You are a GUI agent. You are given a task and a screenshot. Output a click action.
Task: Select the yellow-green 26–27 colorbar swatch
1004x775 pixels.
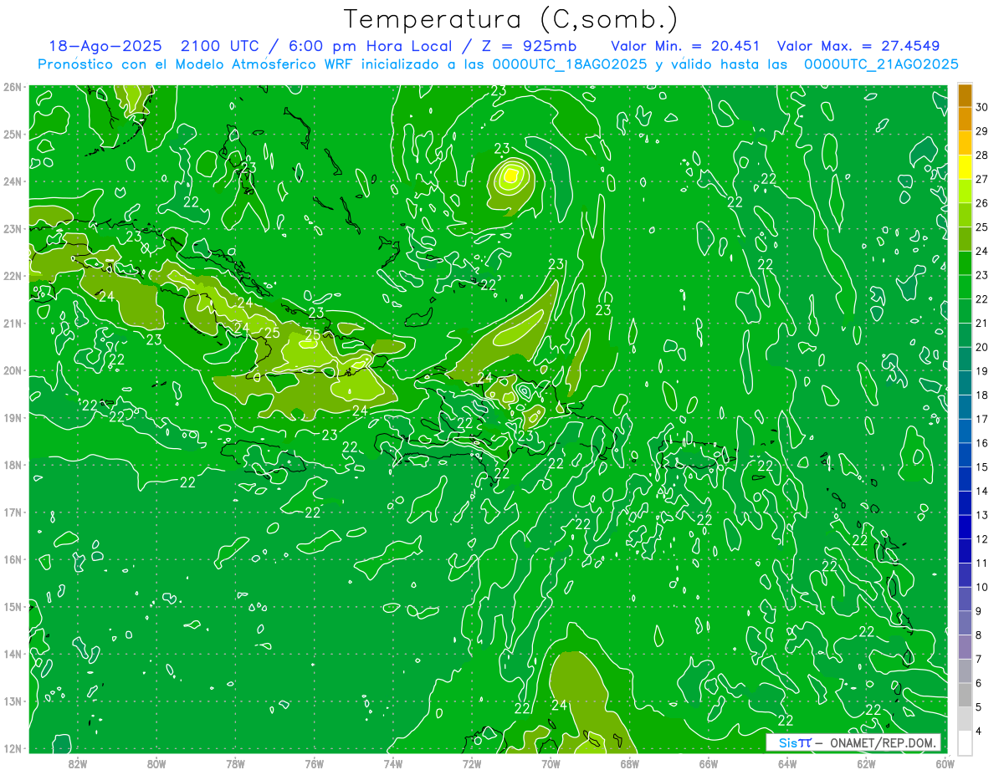click(964, 191)
